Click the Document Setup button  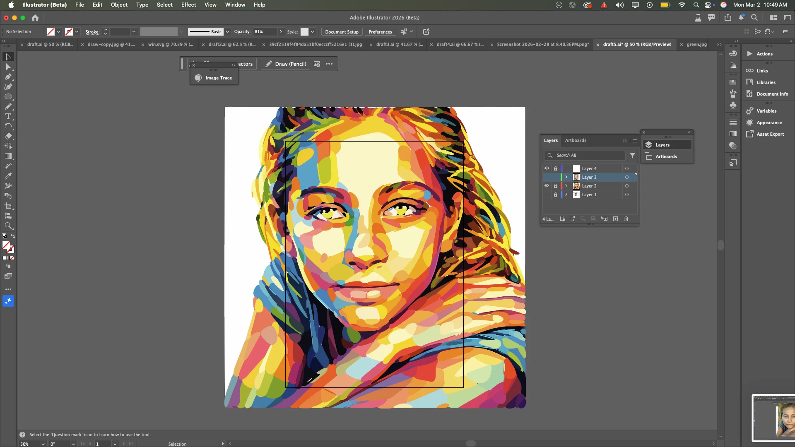point(342,32)
